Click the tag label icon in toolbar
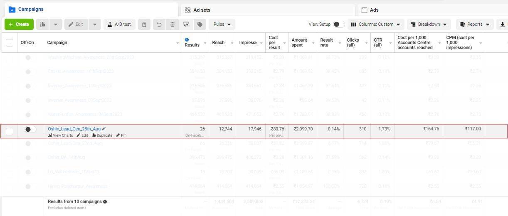The height and width of the screenshot is (216, 508). (x=200, y=25)
